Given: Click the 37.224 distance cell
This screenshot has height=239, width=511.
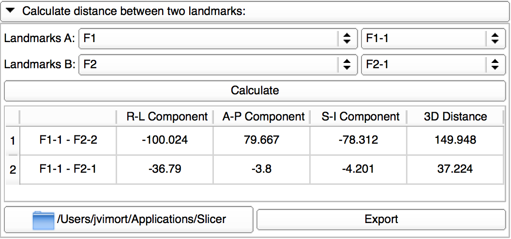Looking at the screenshot, I should [455, 169].
